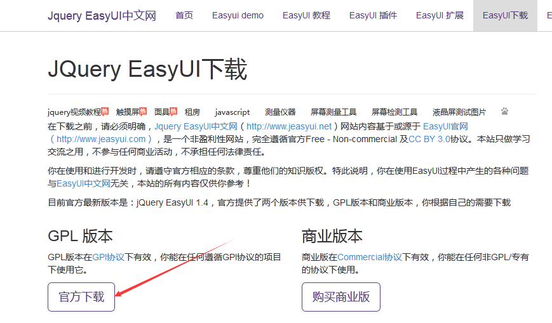Open the 触摸屏 tag link
This screenshot has width=552, height=323.
[128, 112]
